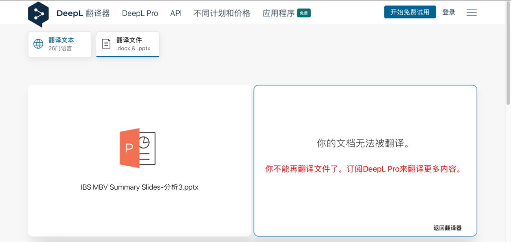Viewport: 511px width, 242px height.
Task: Click the DeepL hexagon logo icon
Action: coord(38,14)
